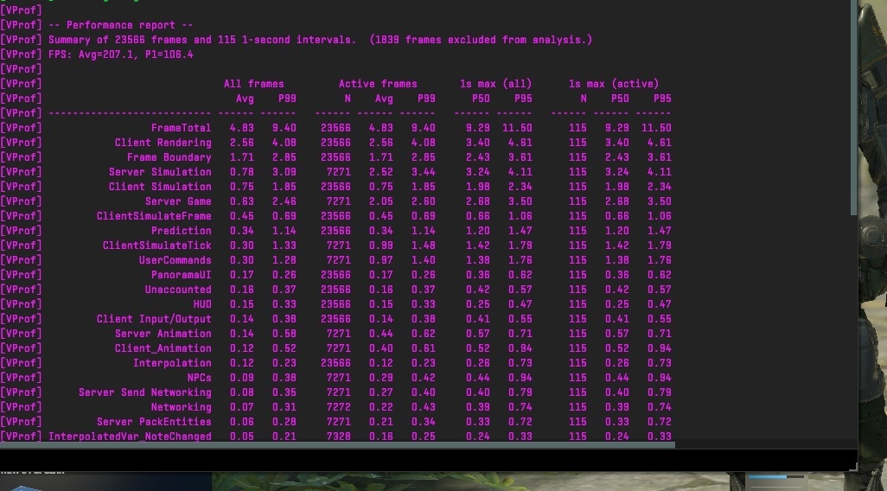Screen dimensions: 887x491
Task: Click the 'Prediction' row label
Action: click(x=181, y=232)
